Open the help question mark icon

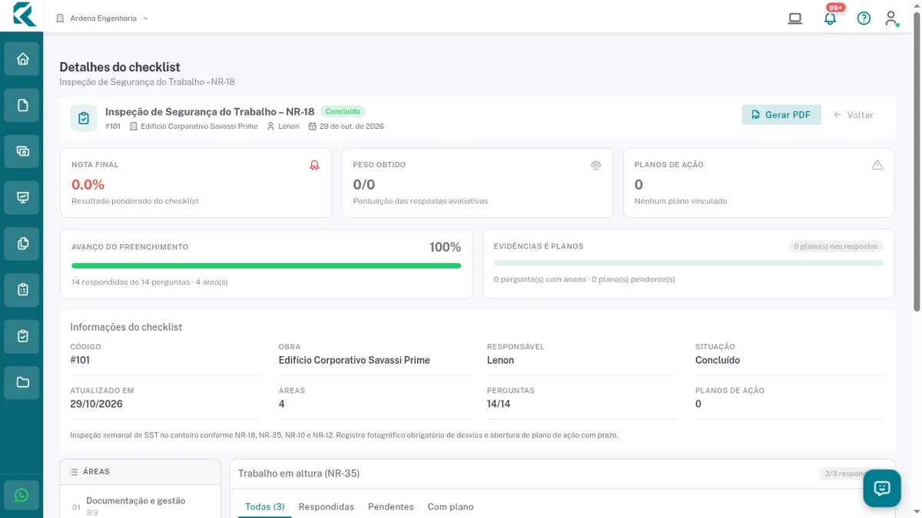tap(864, 18)
